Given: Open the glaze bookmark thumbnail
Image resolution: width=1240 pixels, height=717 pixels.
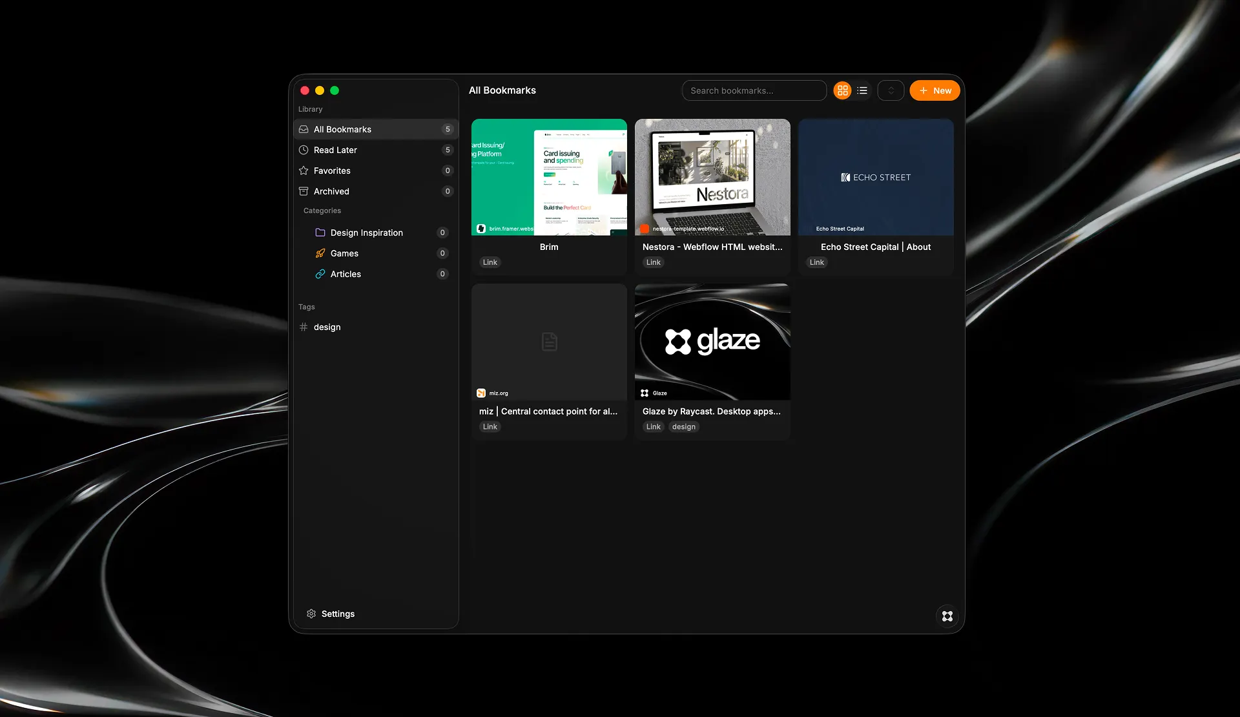Looking at the screenshot, I should coord(712,342).
